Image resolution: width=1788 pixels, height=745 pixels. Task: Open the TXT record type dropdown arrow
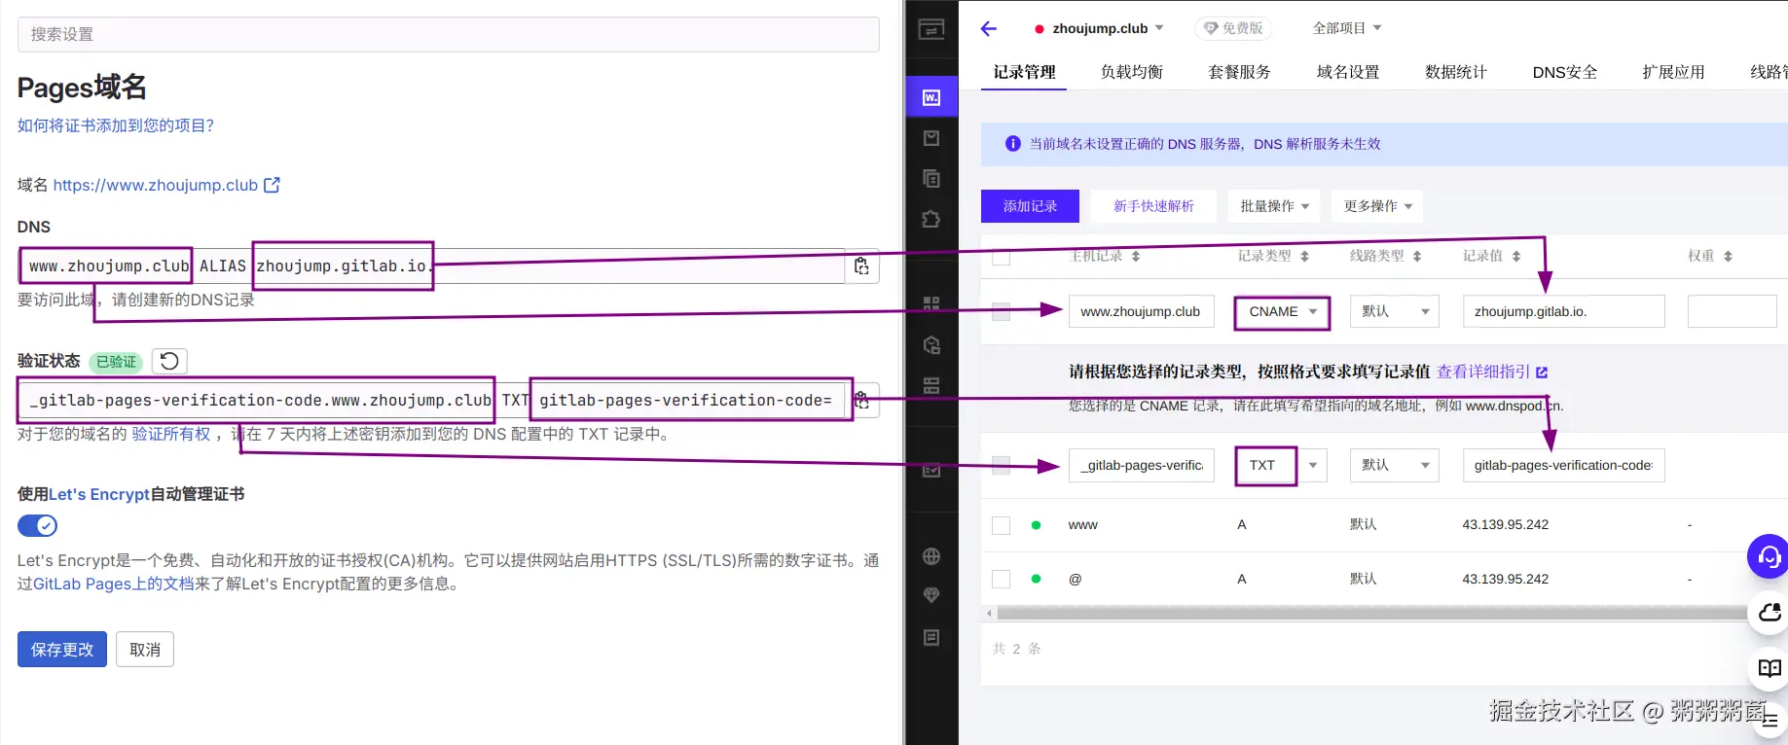tap(1313, 466)
